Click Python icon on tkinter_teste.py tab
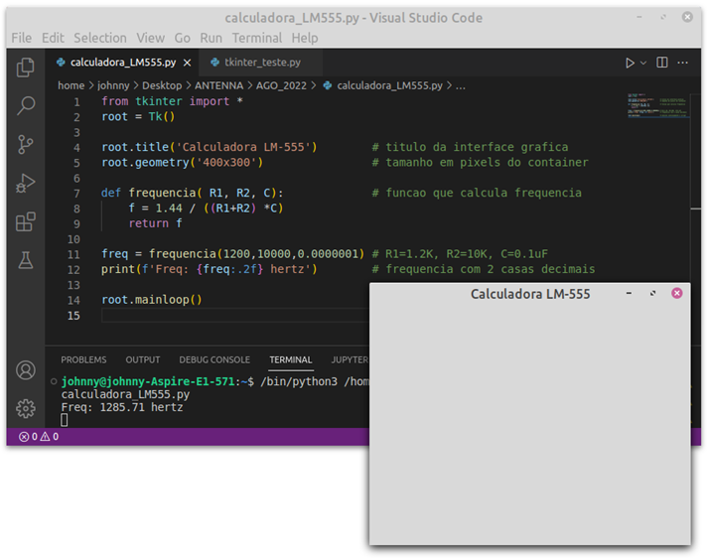Viewport: 710px width, 558px height. (x=215, y=62)
